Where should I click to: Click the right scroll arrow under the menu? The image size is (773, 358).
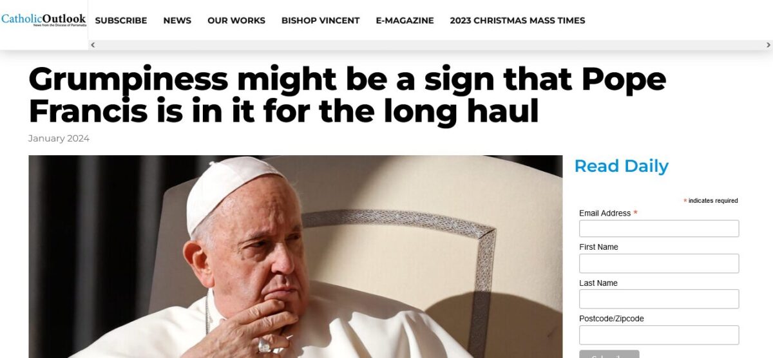(768, 45)
